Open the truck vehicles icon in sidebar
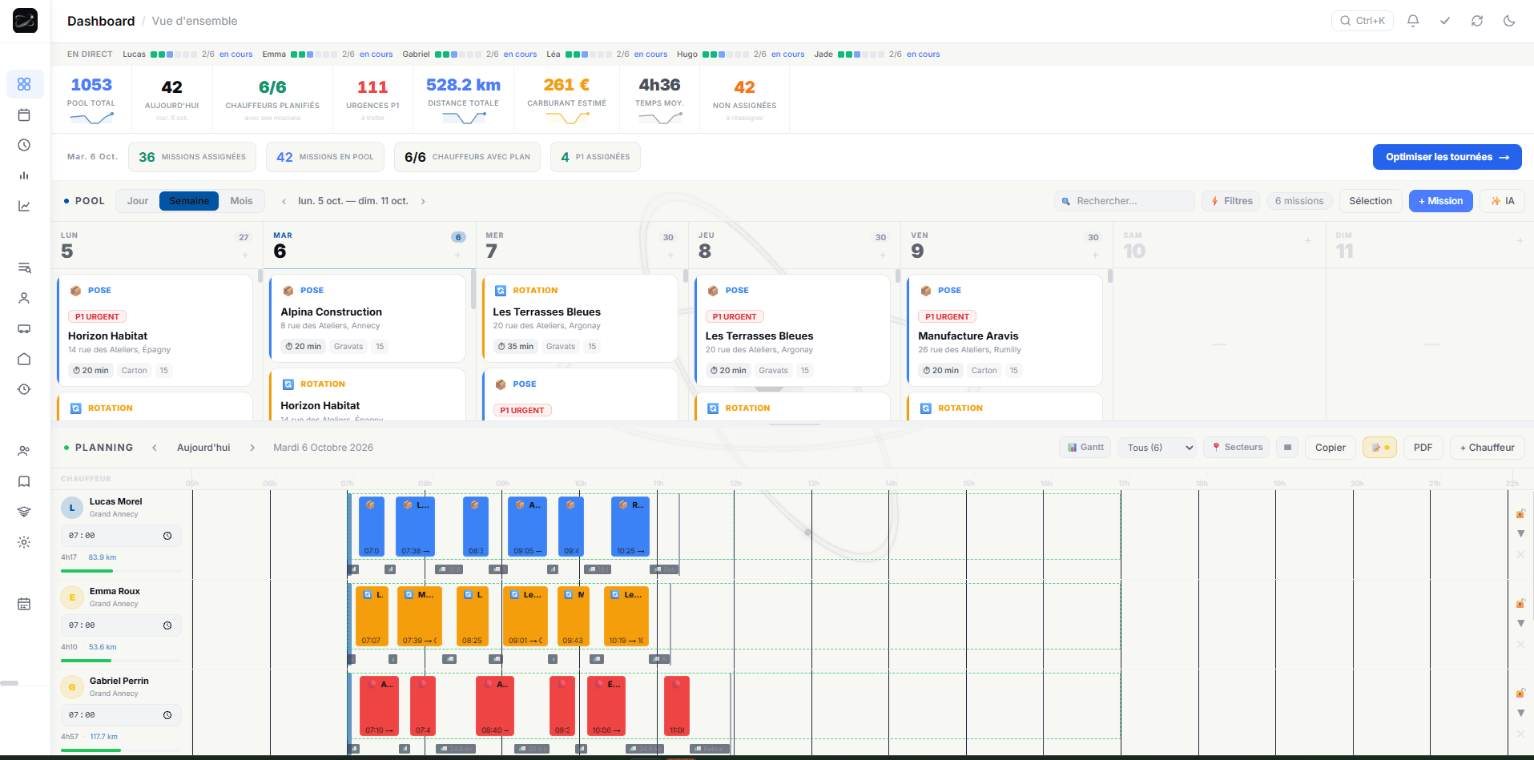The width and height of the screenshot is (1534, 760). (x=24, y=328)
